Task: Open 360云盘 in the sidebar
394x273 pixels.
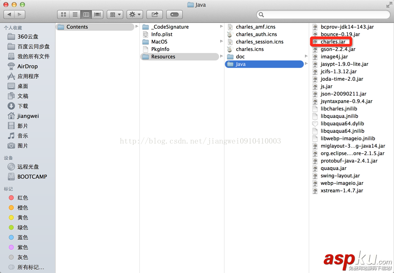Action: pos(28,37)
